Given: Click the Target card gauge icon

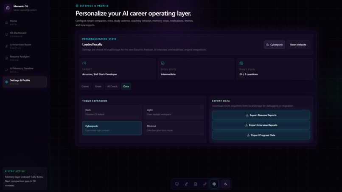Looking at the screenshot, I should pyautogui.click(x=84, y=63).
